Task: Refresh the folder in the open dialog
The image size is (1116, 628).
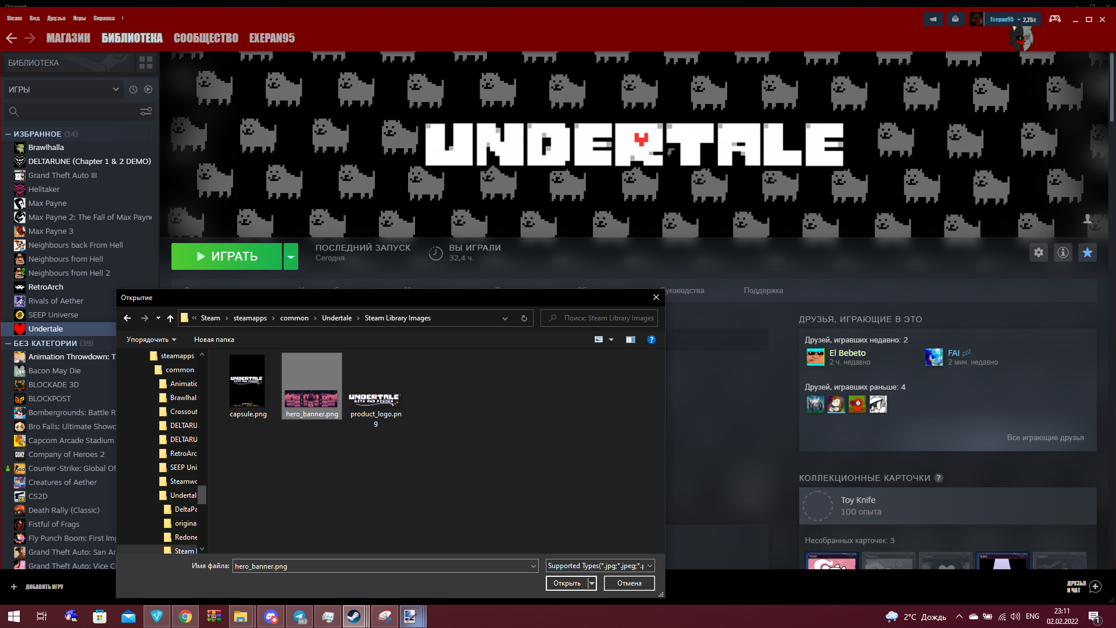Action: point(524,318)
